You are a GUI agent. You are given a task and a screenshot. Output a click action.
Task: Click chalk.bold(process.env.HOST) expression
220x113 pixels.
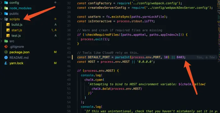click(x=117, y=89)
